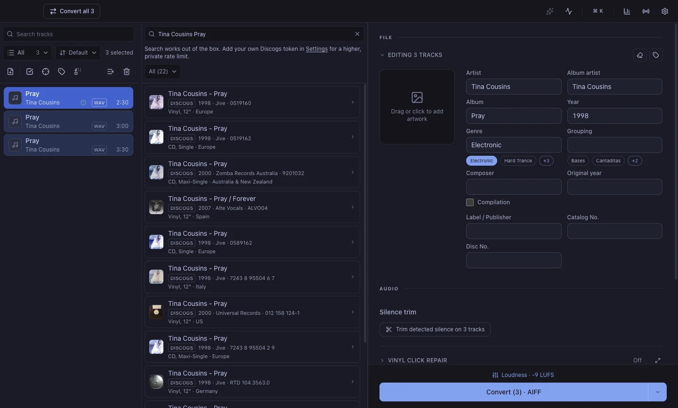Viewport: 678px width, 408px height.
Task: Clear the Discogs search with the X icon
Action: [x=357, y=34]
